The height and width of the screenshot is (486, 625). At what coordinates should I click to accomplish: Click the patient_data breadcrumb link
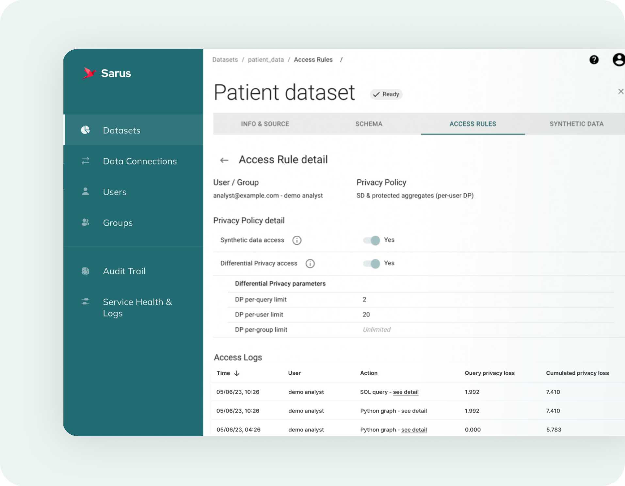(266, 60)
